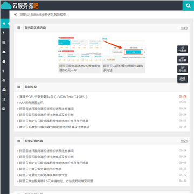
Task: Select the bottom square icon in the sidebar
Action: click(x=4, y=109)
